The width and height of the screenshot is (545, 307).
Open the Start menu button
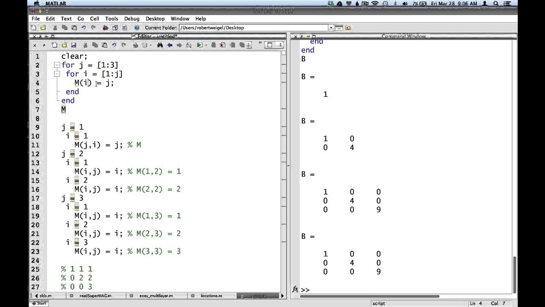[39, 303]
